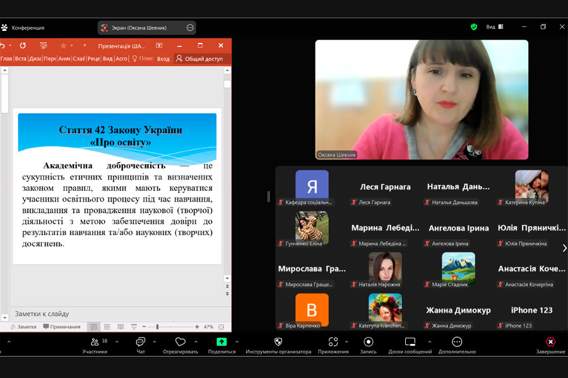Click the PowerPoint zoom slider
The width and height of the screenshot is (568, 378).
157,327
